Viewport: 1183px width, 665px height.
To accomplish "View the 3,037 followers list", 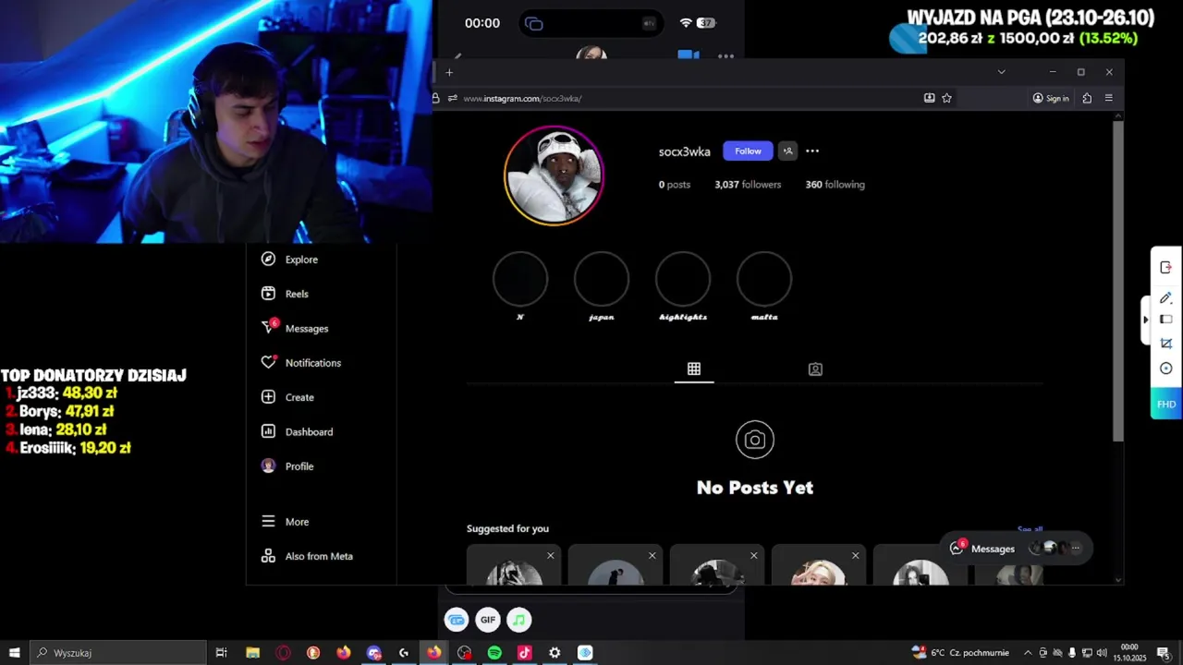I will [x=748, y=185].
